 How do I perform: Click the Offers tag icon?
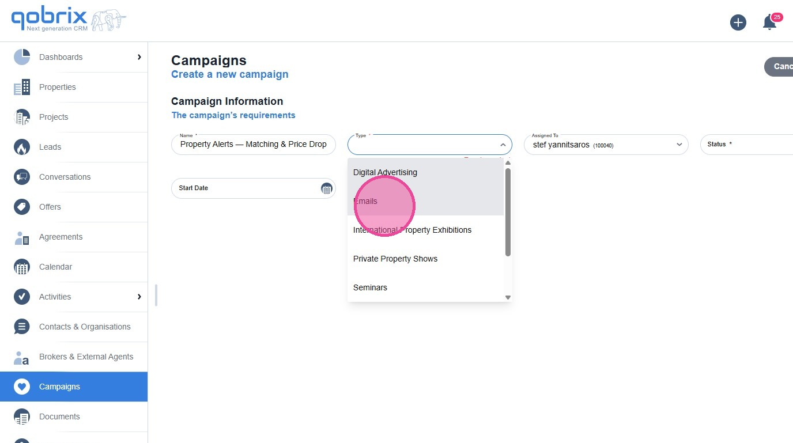22,207
